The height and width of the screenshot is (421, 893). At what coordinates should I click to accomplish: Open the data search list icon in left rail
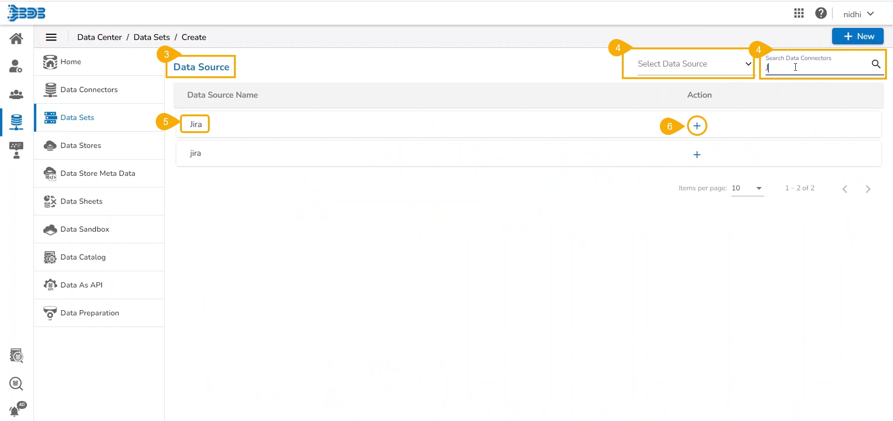point(16,356)
